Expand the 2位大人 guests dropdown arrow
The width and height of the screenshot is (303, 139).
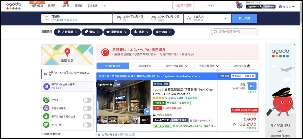coord(226,18)
